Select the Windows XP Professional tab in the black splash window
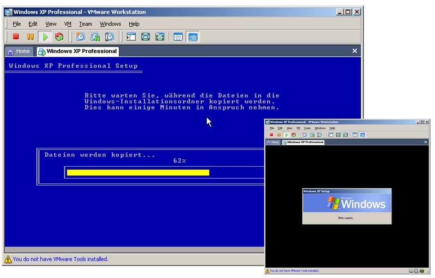The width and height of the screenshot is (435, 278). pos(303,142)
